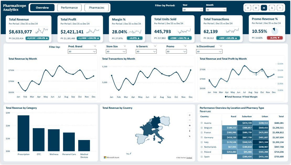Screen dimensions: 291x165
Task: Open the map Feedback link
Action: point(189,158)
